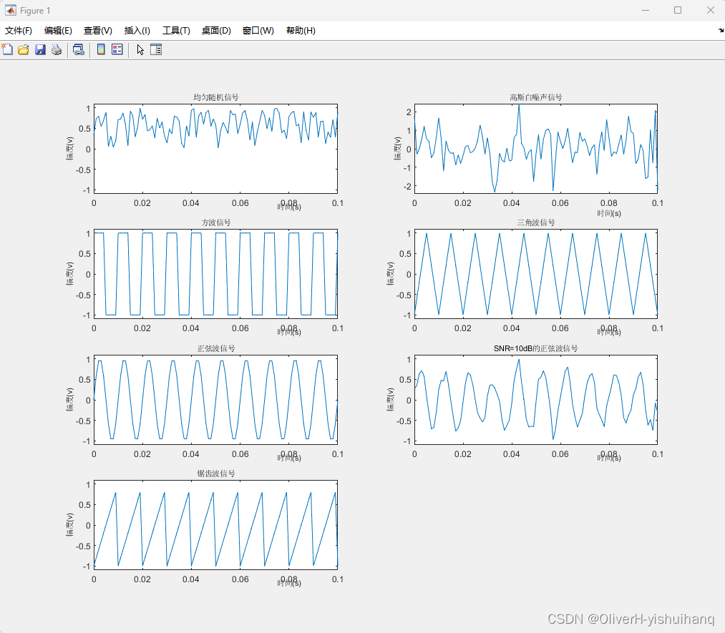This screenshot has width=725, height=633.
Task: Open the 编辑(E) menu
Action: point(58,31)
